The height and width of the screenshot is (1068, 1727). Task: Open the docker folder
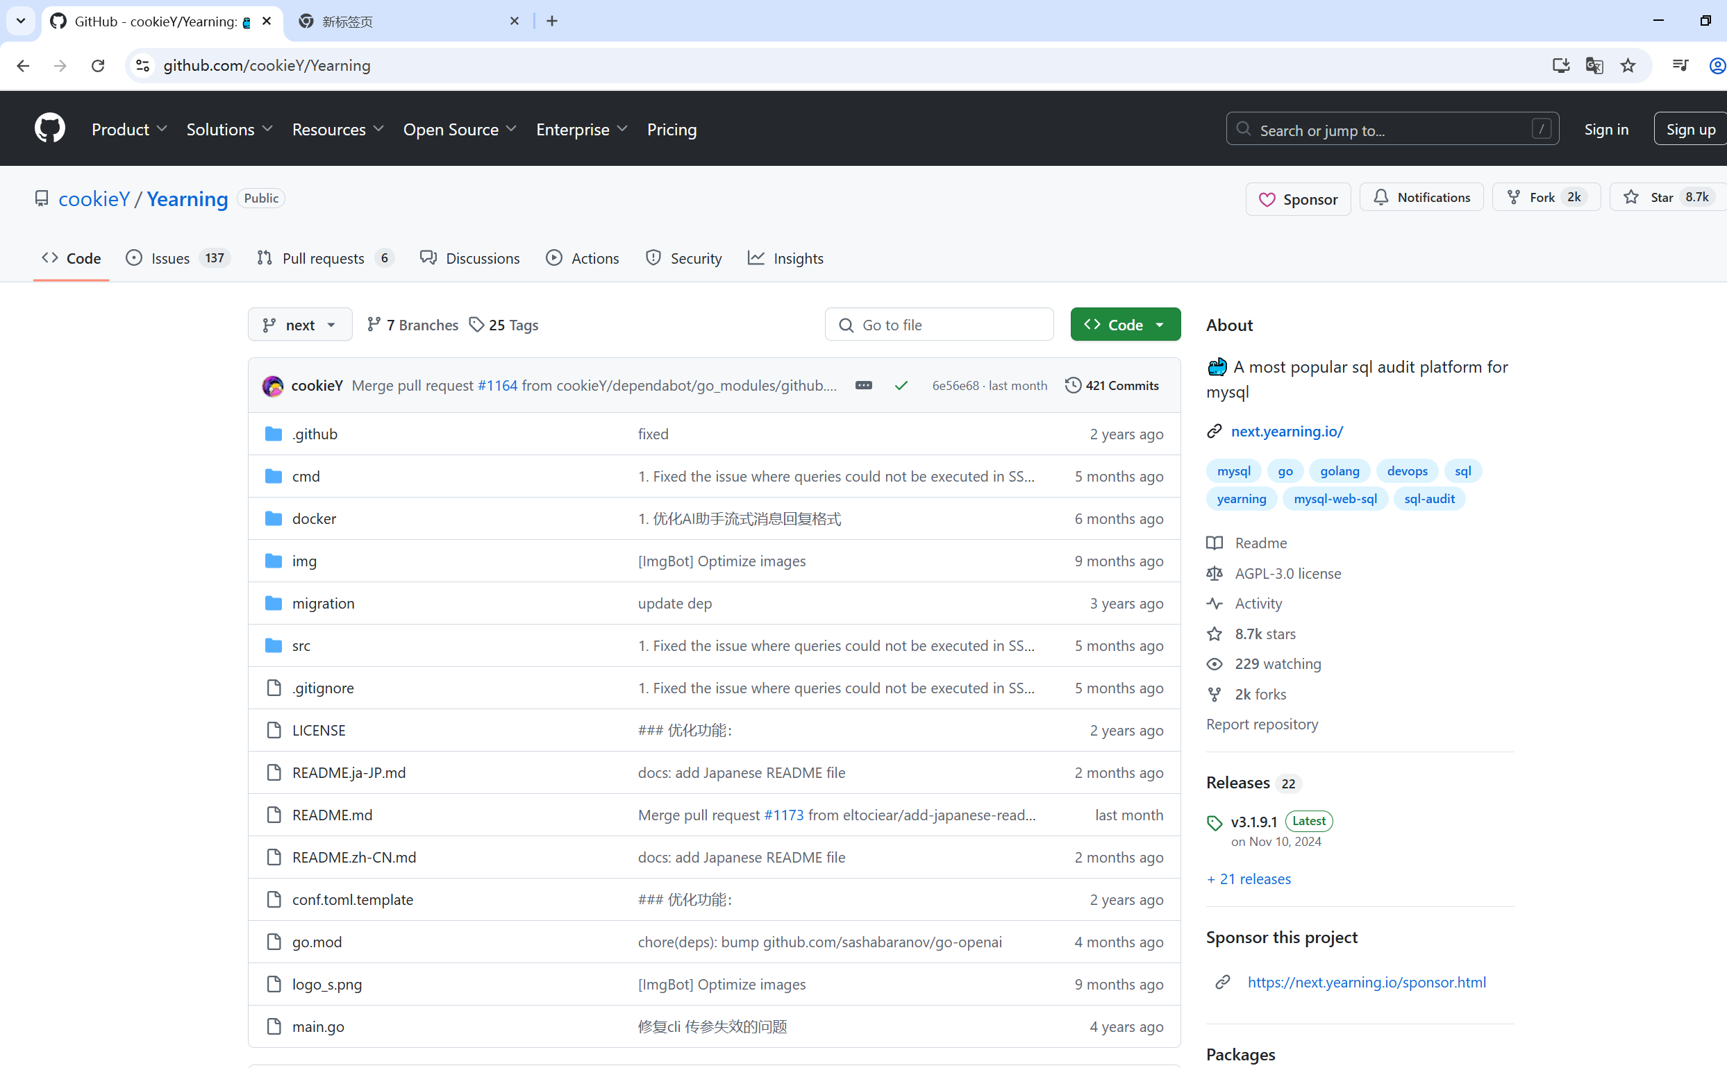tap(314, 518)
